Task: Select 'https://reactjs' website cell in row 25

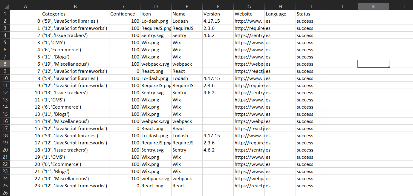Action: 249,186
